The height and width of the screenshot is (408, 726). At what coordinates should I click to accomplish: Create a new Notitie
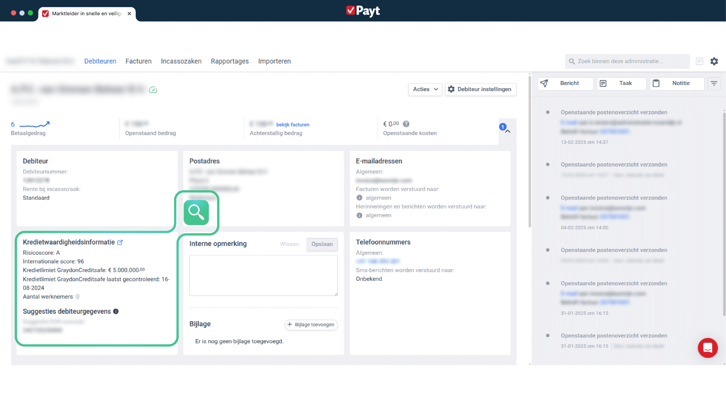coord(676,83)
